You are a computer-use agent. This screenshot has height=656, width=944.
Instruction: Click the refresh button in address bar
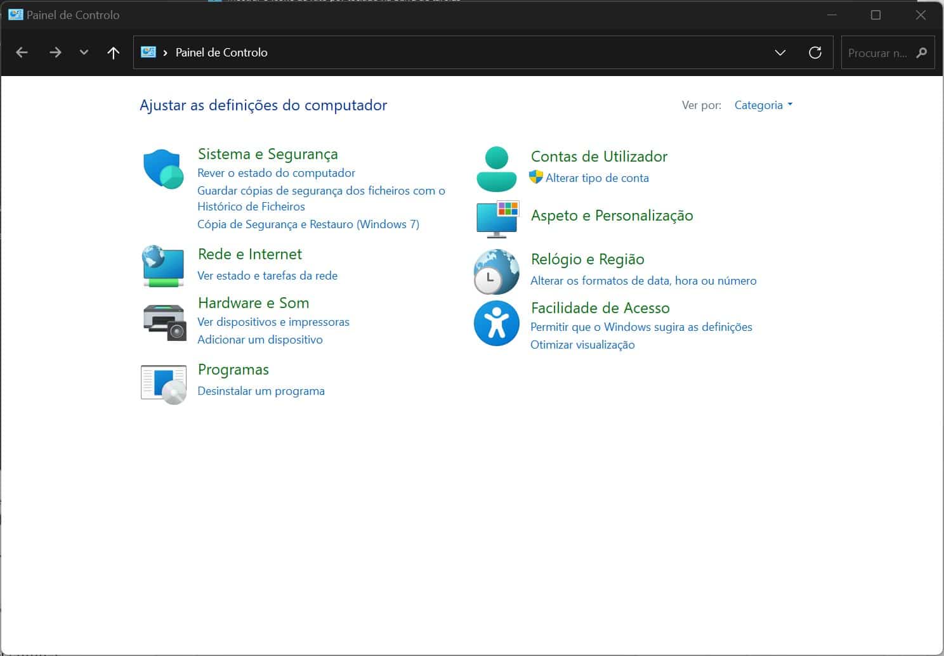point(815,53)
